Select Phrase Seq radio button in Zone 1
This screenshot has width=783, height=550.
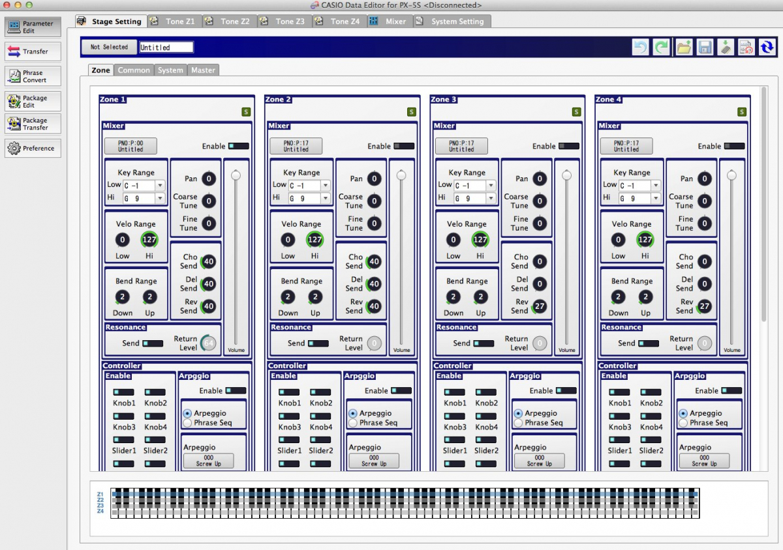coord(188,423)
